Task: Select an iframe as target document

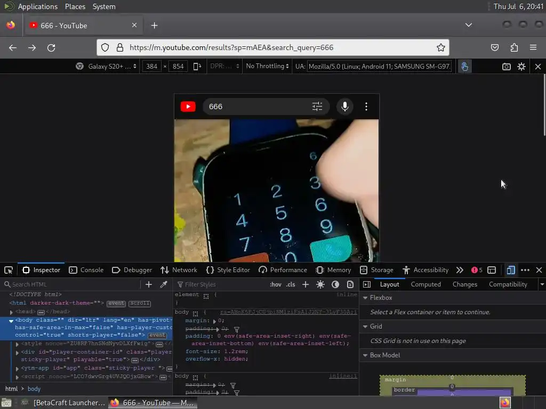Action: tap(492, 270)
